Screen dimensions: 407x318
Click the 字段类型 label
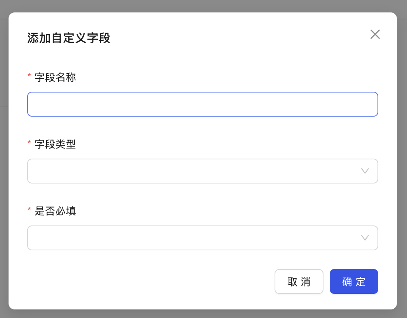(56, 145)
